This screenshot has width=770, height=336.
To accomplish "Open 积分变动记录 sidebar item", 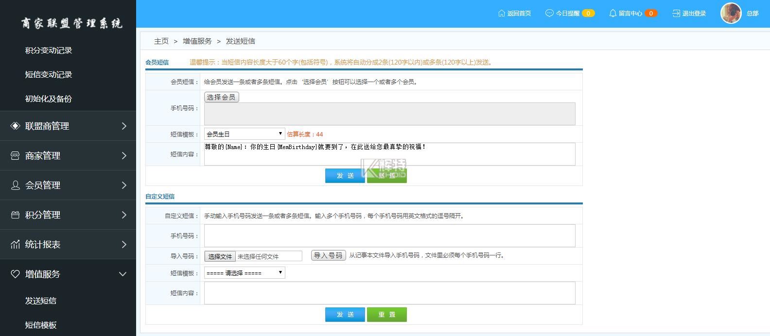I will pyautogui.click(x=49, y=50).
